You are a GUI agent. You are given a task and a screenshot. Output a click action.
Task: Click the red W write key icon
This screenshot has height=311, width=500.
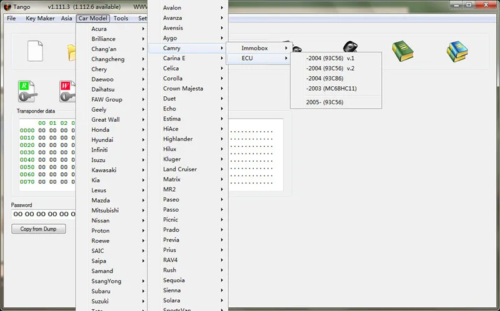click(67, 91)
